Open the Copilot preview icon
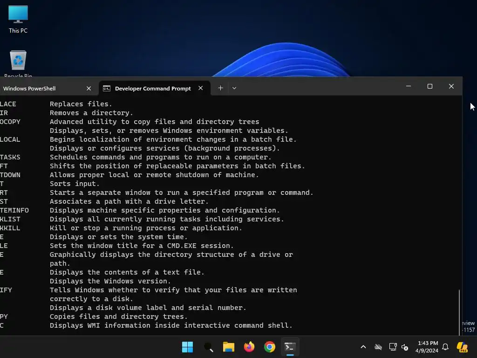 463,347
